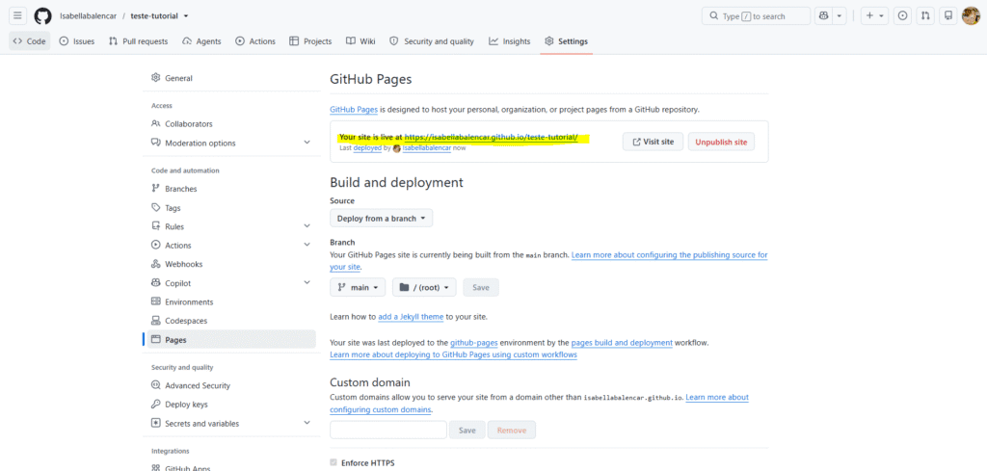Open the github-pages environment link
987x471 pixels.
click(474, 343)
